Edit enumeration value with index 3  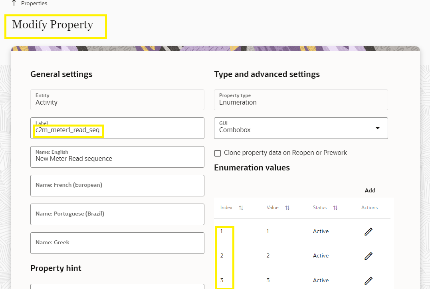coord(368,281)
